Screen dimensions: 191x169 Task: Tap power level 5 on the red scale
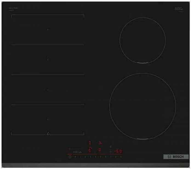click(x=100, y=157)
